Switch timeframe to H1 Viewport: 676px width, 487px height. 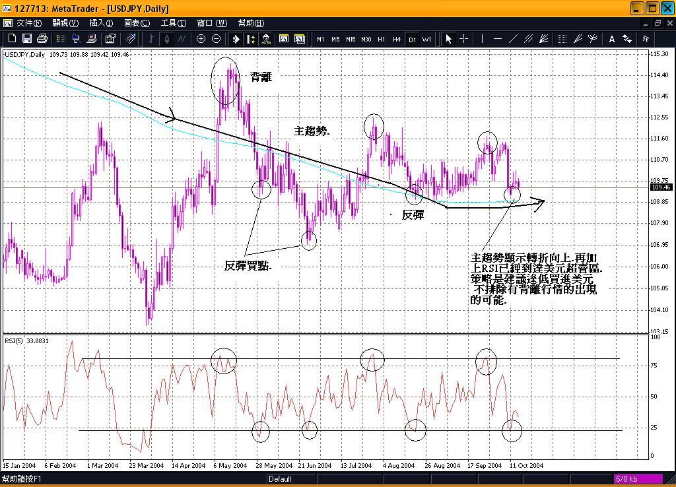(x=381, y=39)
